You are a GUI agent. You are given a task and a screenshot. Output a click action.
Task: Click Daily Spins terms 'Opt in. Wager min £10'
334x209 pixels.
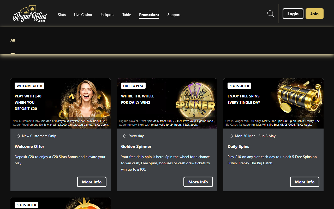(272, 123)
